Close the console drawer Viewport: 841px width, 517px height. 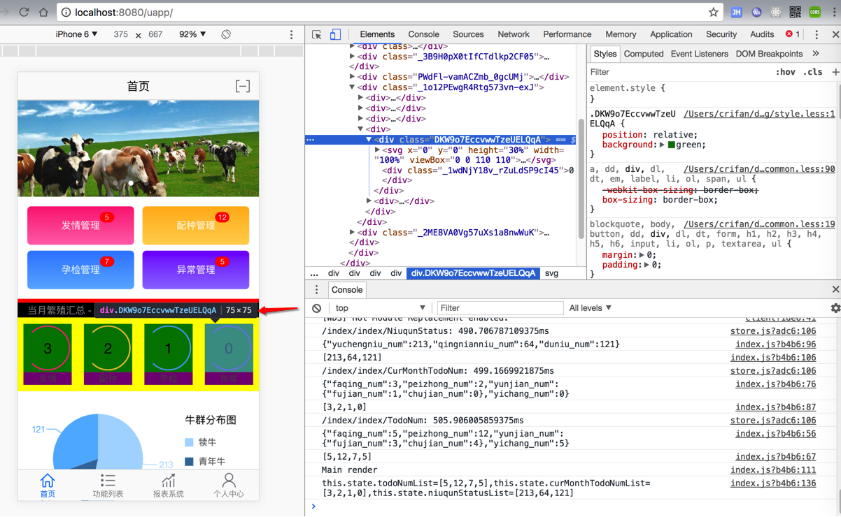[835, 290]
